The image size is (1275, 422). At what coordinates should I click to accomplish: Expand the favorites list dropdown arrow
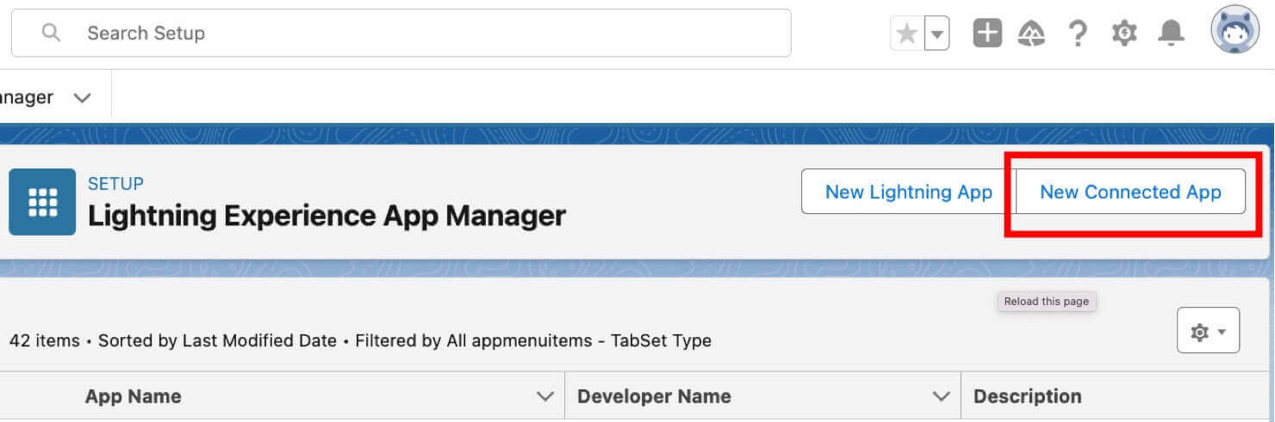coord(937,34)
